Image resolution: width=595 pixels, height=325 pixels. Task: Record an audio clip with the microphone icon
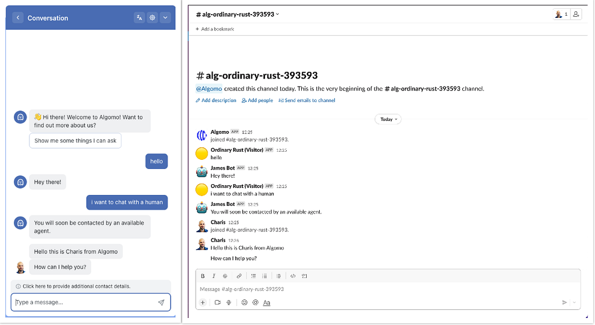[229, 303]
